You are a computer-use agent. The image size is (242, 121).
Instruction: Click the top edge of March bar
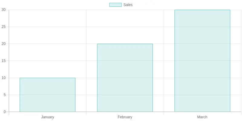click(x=202, y=10)
